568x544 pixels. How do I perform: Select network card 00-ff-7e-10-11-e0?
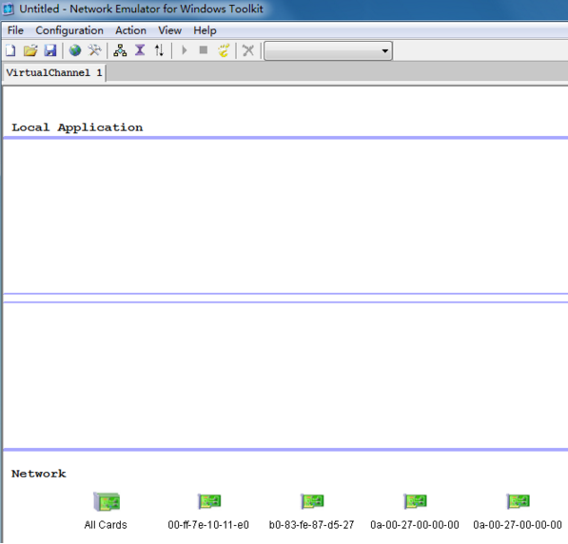pyautogui.click(x=208, y=511)
